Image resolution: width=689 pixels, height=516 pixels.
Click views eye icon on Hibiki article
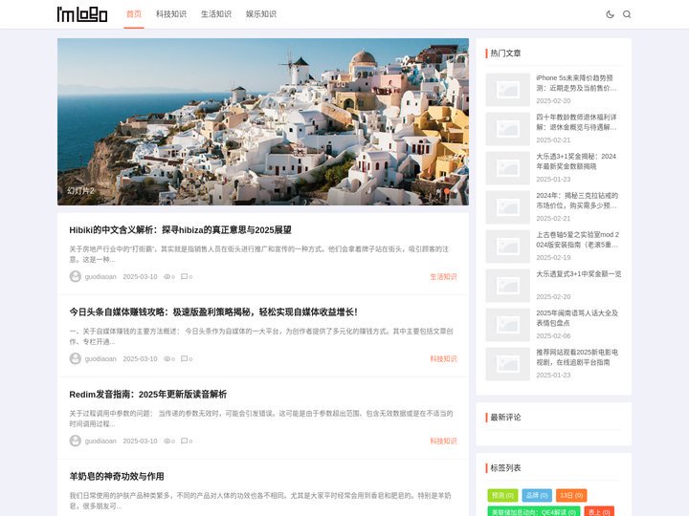coord(167,277)
